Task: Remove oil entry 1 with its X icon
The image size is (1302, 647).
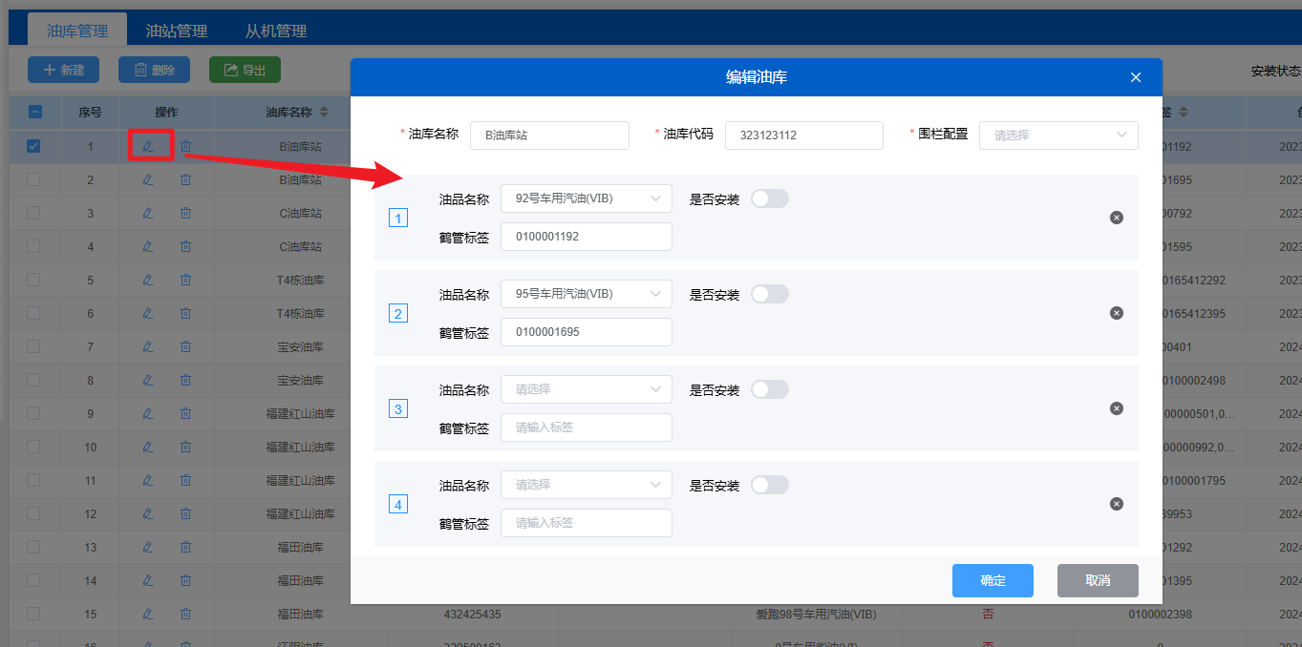Action: click(x=1116, y=218)
